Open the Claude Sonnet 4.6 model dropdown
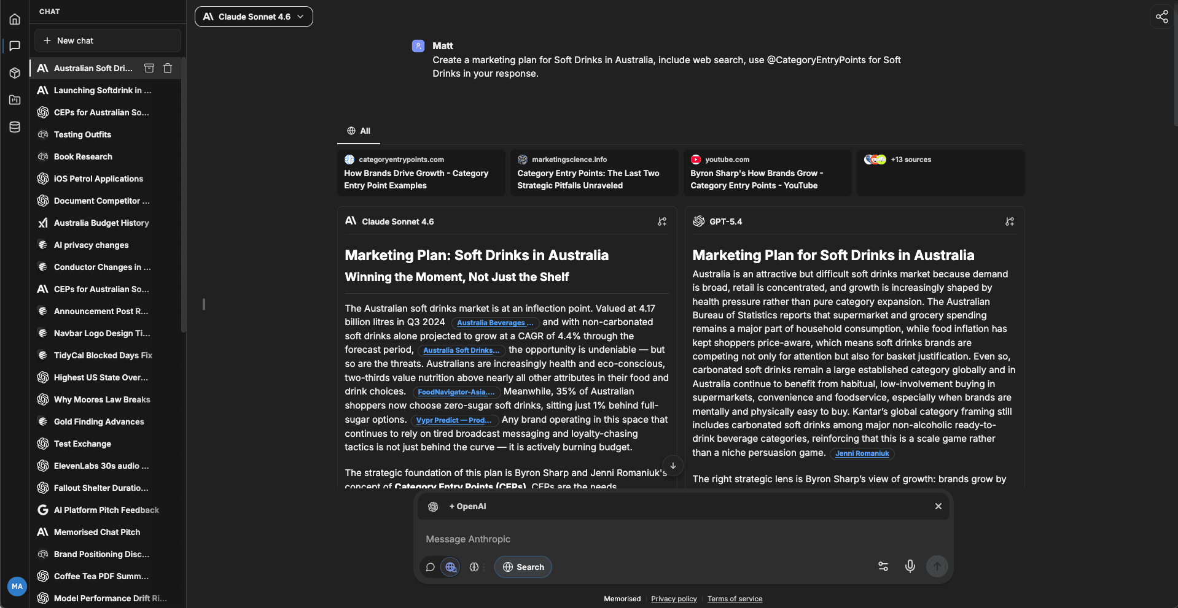 tap(254, 17)
